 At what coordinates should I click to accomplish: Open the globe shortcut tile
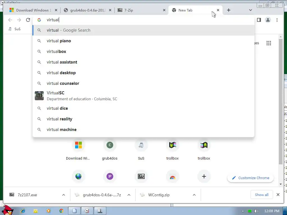click(78, 176)
